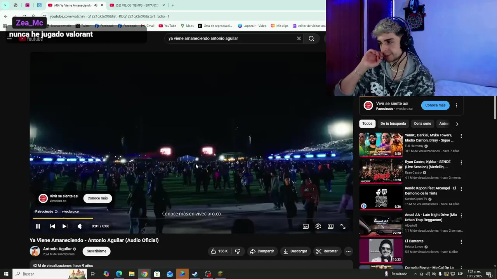This screenshot has width=497, height=279.
Task: Select the De tu búsqueda chip
Action: pyautogui.click(x=393, y=124)
